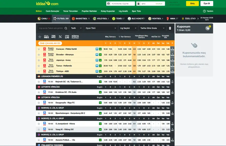
Task: Open Lig Analiz menu item
Action: click(x=123, y=11)
